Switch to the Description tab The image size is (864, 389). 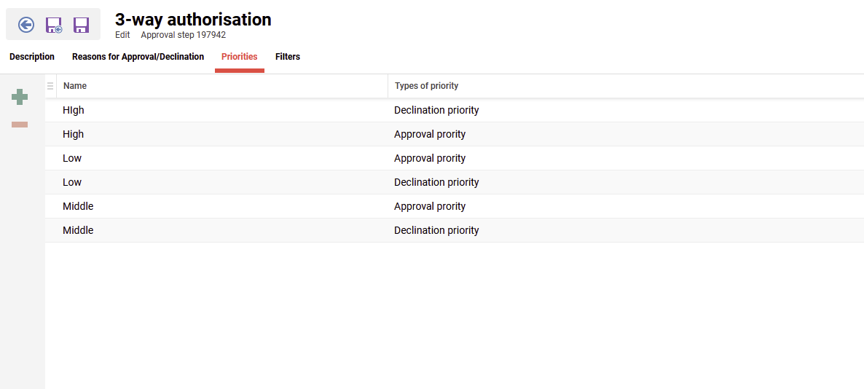pos(32,57)
